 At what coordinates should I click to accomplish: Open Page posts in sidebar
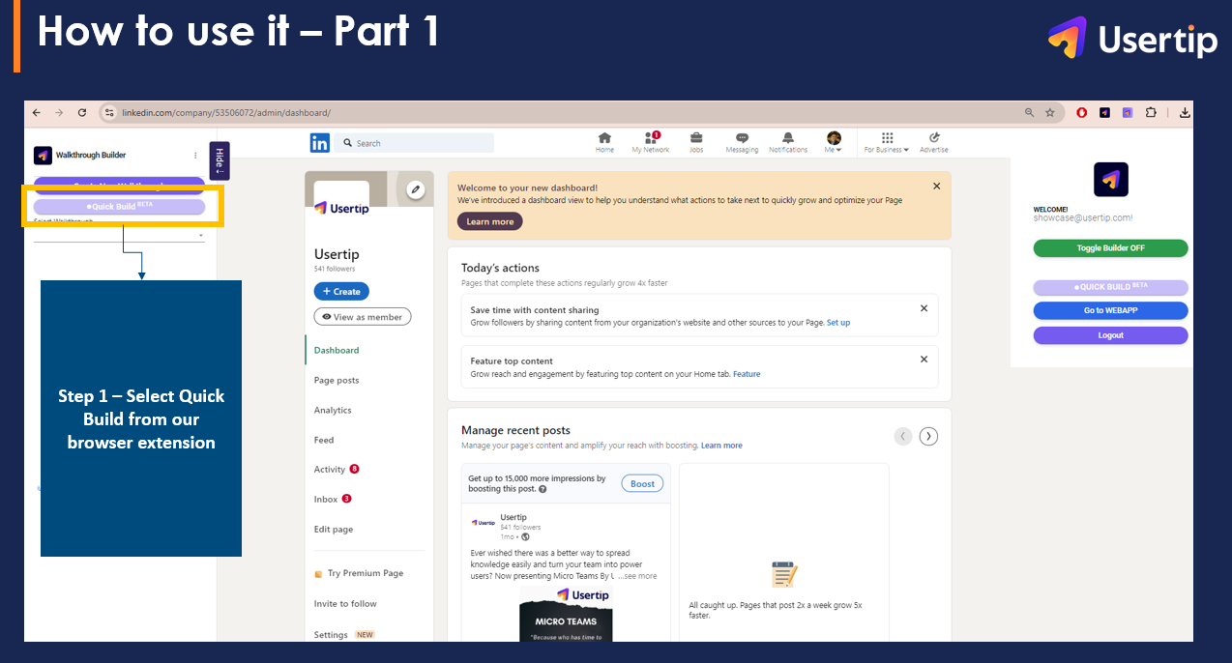(337, 380)
